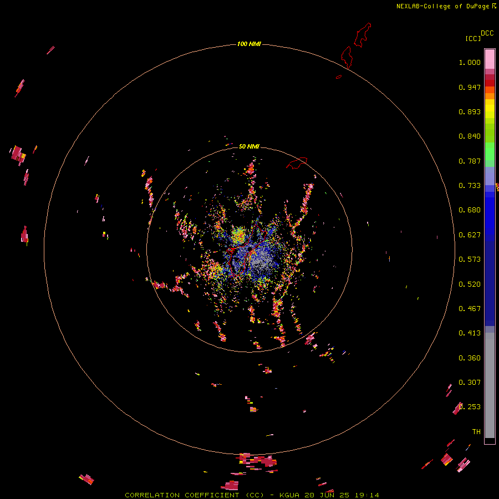Click the 0.307 legend value
Screen dimensions: 499x499
[470, 383]
